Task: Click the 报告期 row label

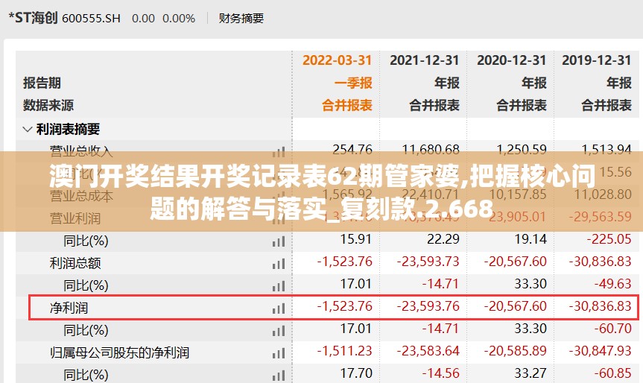Action: (42, 83)
